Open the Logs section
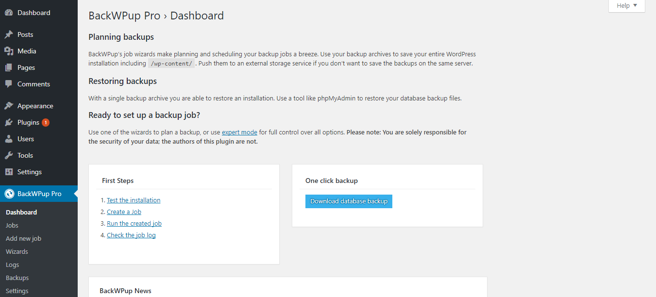 [12, 264]
